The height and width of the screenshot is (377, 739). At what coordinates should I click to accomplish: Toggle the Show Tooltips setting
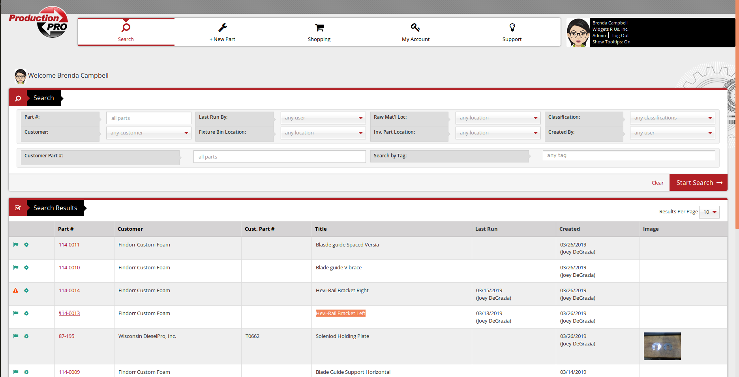611,42
